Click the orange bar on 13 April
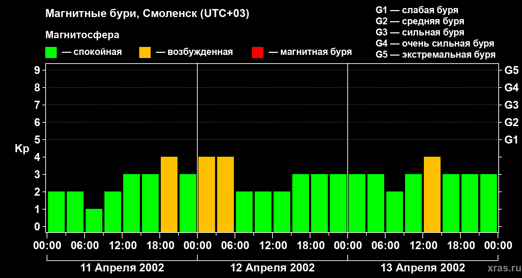Screen dimensions: 522x278 coord(432,194)
